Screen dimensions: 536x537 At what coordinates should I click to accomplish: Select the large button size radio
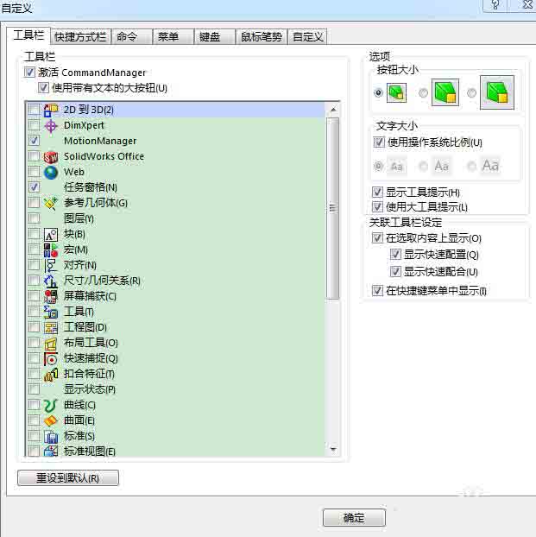tap(471, 93)
